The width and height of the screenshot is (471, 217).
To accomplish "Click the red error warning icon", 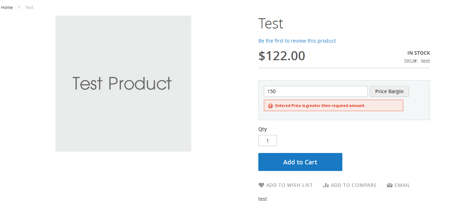I will (270, 106).
